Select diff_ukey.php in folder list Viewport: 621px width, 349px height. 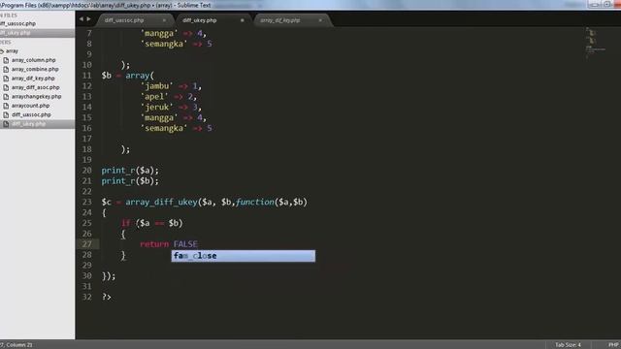tap(28, 124)
